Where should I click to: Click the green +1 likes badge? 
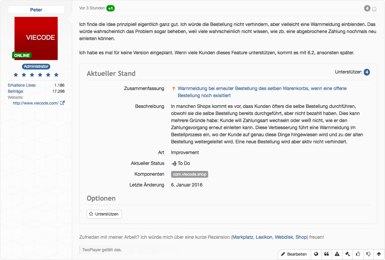tap(110, 8)
